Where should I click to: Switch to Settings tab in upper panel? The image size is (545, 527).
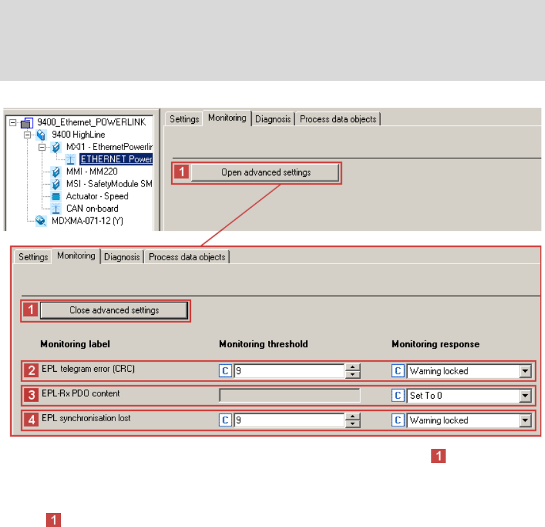point(184,119)
